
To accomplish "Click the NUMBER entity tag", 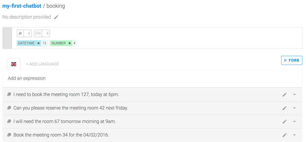I will [x=63, y=43].
